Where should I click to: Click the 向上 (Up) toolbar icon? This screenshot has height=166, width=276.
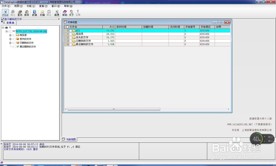coord(13,13)
